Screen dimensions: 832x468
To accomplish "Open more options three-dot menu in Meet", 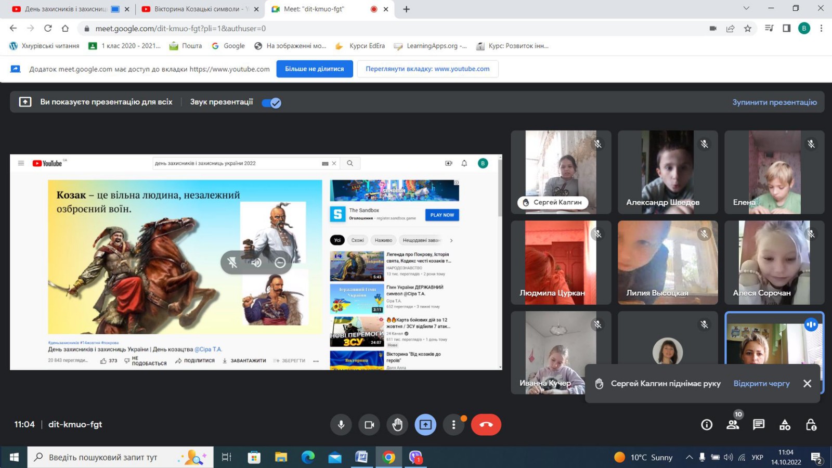I will (453, 425).
